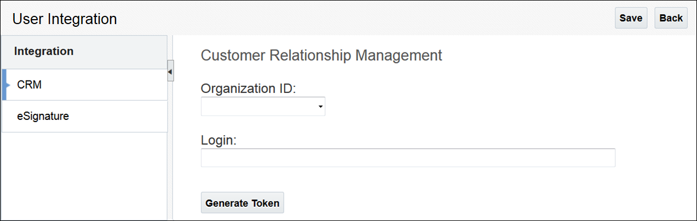Click the CRM row's blank area

coord(110,85)
